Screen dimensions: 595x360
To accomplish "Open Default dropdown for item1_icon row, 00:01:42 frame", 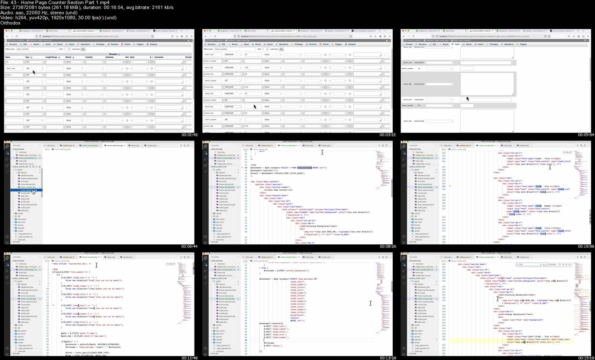I will (74, 68).
